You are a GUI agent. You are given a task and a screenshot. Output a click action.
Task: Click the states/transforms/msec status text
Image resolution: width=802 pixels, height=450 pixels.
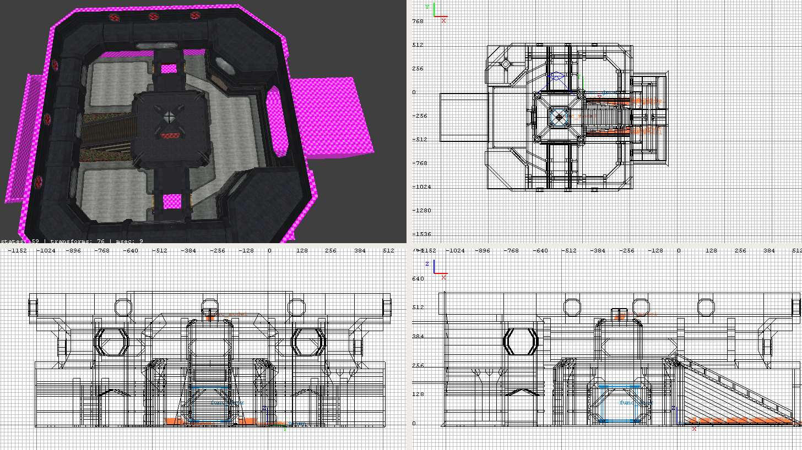pyautogui.click(x=72, y=240)
